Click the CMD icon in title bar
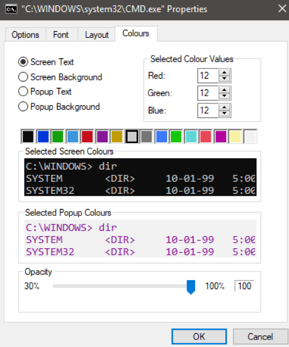The image size is (289, 347). point(11,9)
